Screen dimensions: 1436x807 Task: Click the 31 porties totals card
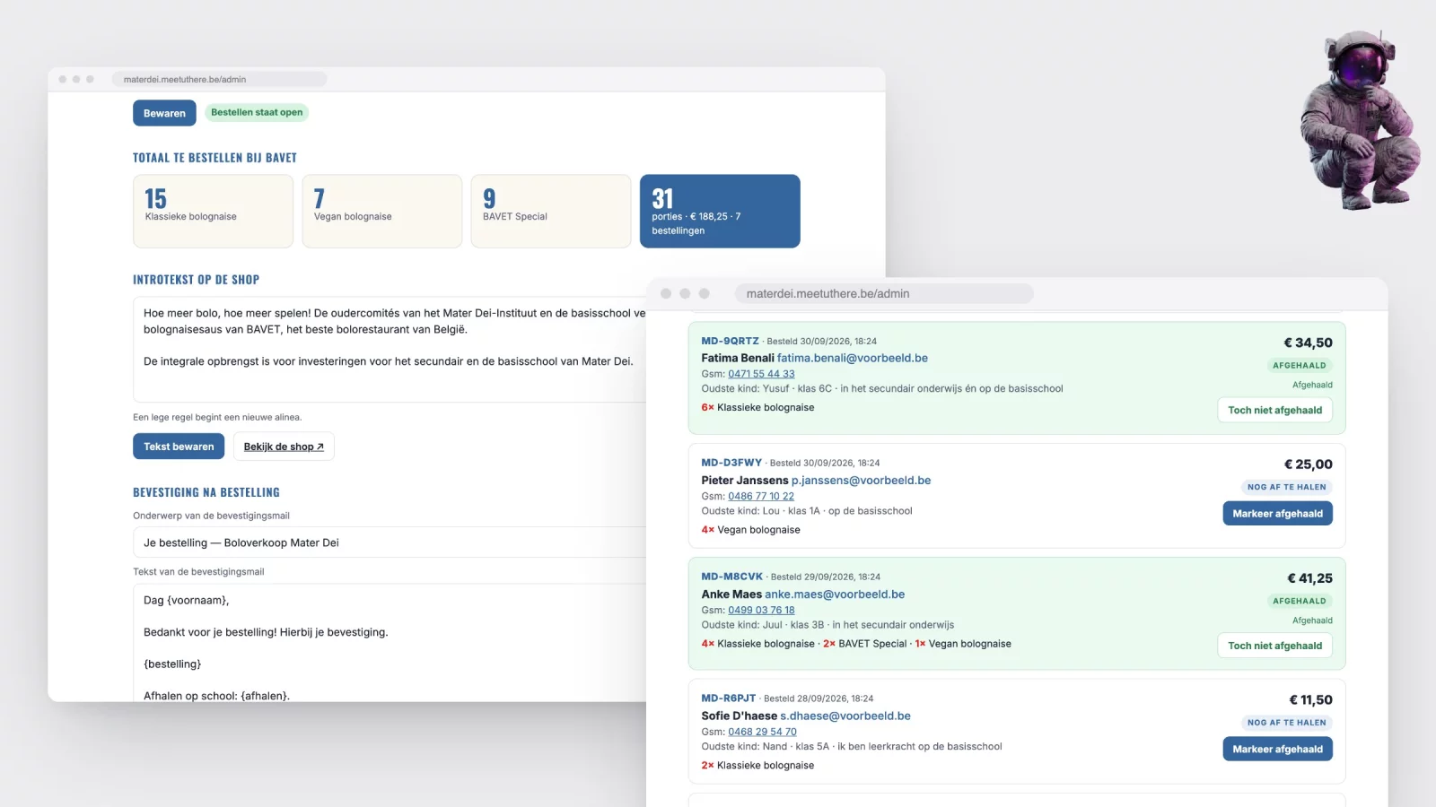pyautogui.click(x=720, y=211)
